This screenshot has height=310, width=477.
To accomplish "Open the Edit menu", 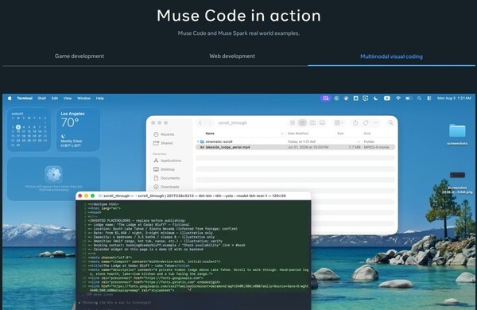I will click(54, 99).
